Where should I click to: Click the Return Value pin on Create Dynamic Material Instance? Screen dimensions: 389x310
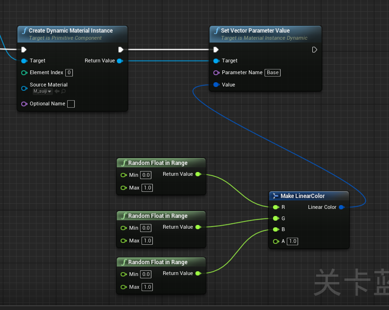point(120,60)
